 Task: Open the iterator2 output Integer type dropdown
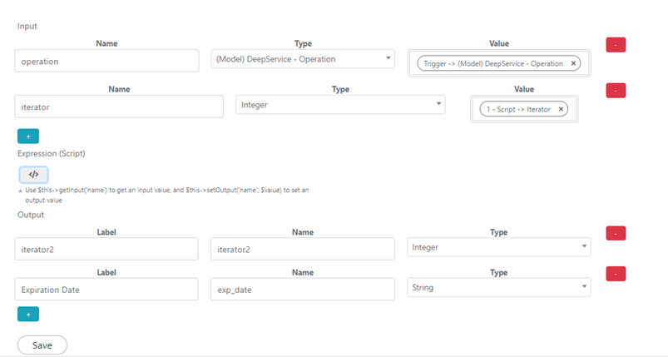pyautogui.click(x=498, y=247)
